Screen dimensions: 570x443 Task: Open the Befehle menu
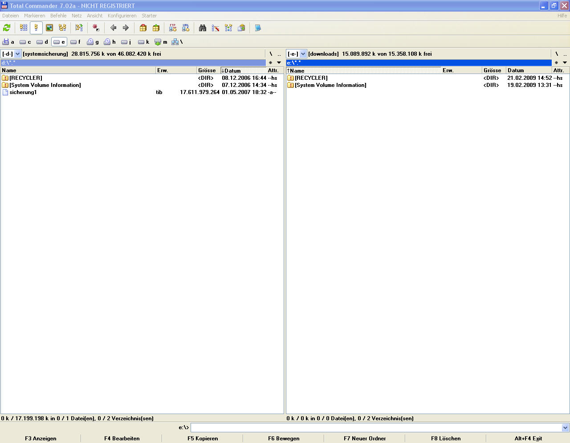(x=58, y=16)
